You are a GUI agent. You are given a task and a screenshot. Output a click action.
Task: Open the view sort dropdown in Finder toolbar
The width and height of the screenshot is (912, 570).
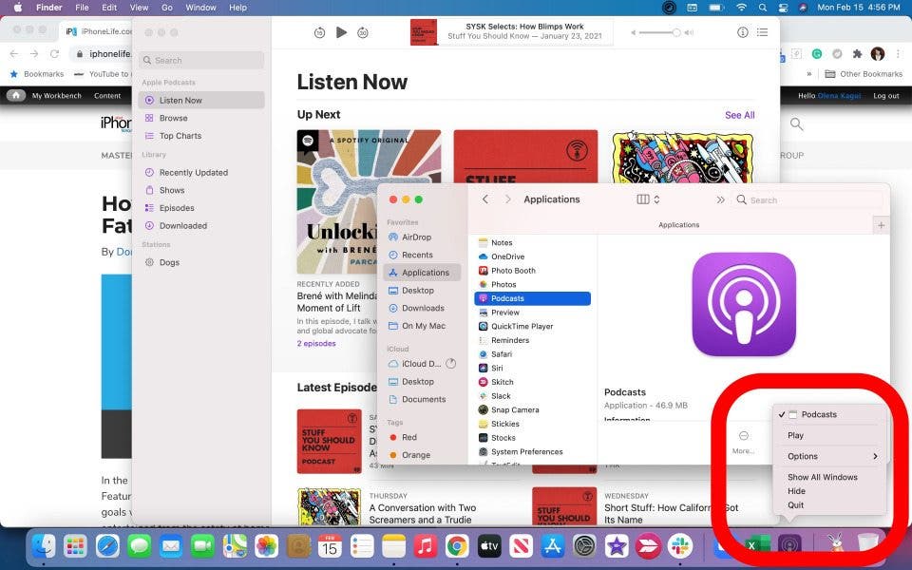pos(656,199)
